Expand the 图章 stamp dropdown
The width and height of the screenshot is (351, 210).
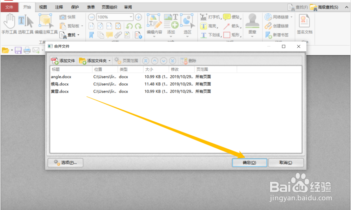pos(252,36)
